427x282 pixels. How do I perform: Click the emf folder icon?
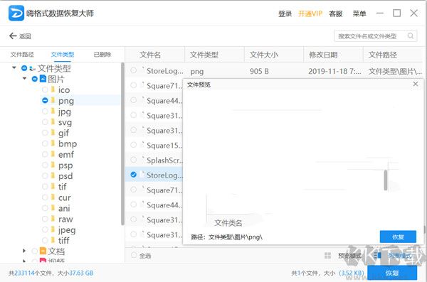tap(53, 154)
